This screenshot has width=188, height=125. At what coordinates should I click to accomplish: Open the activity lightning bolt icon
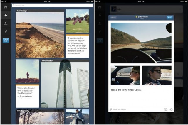(x=6, y=32)
